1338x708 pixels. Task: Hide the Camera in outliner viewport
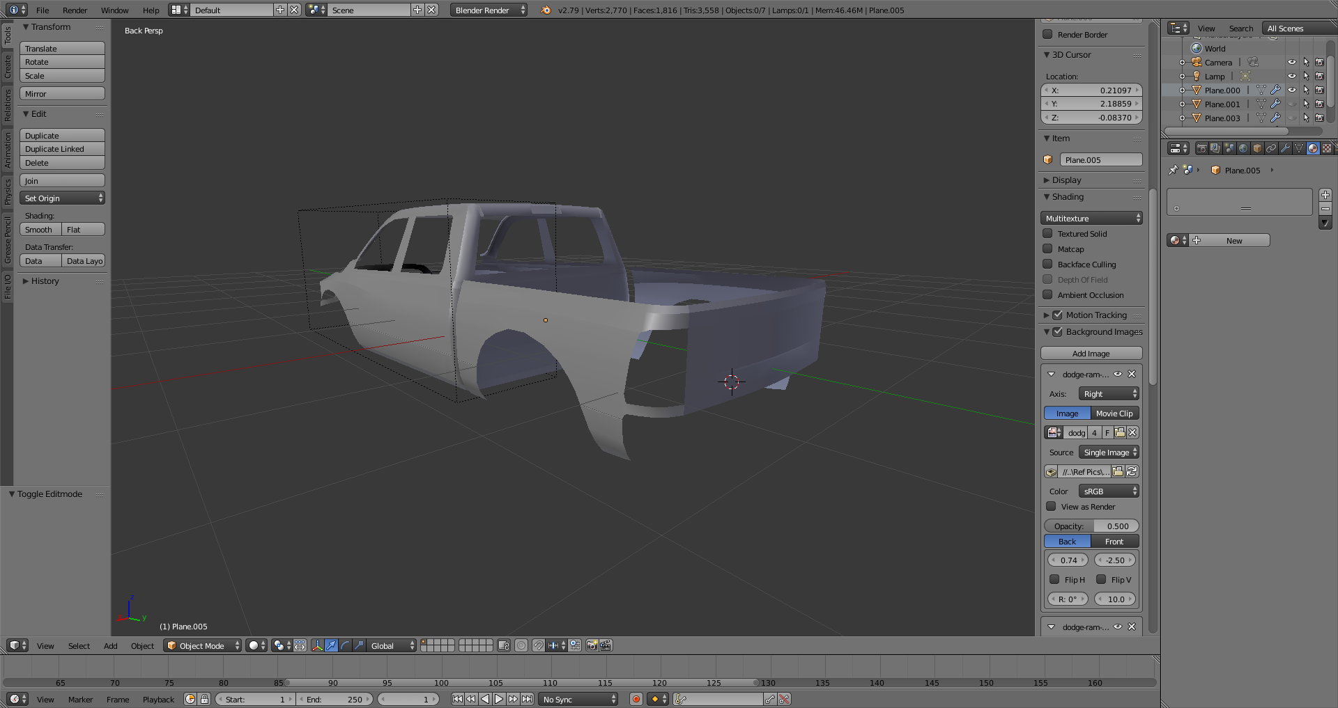pyautogui.click(x=1291, y=62)
